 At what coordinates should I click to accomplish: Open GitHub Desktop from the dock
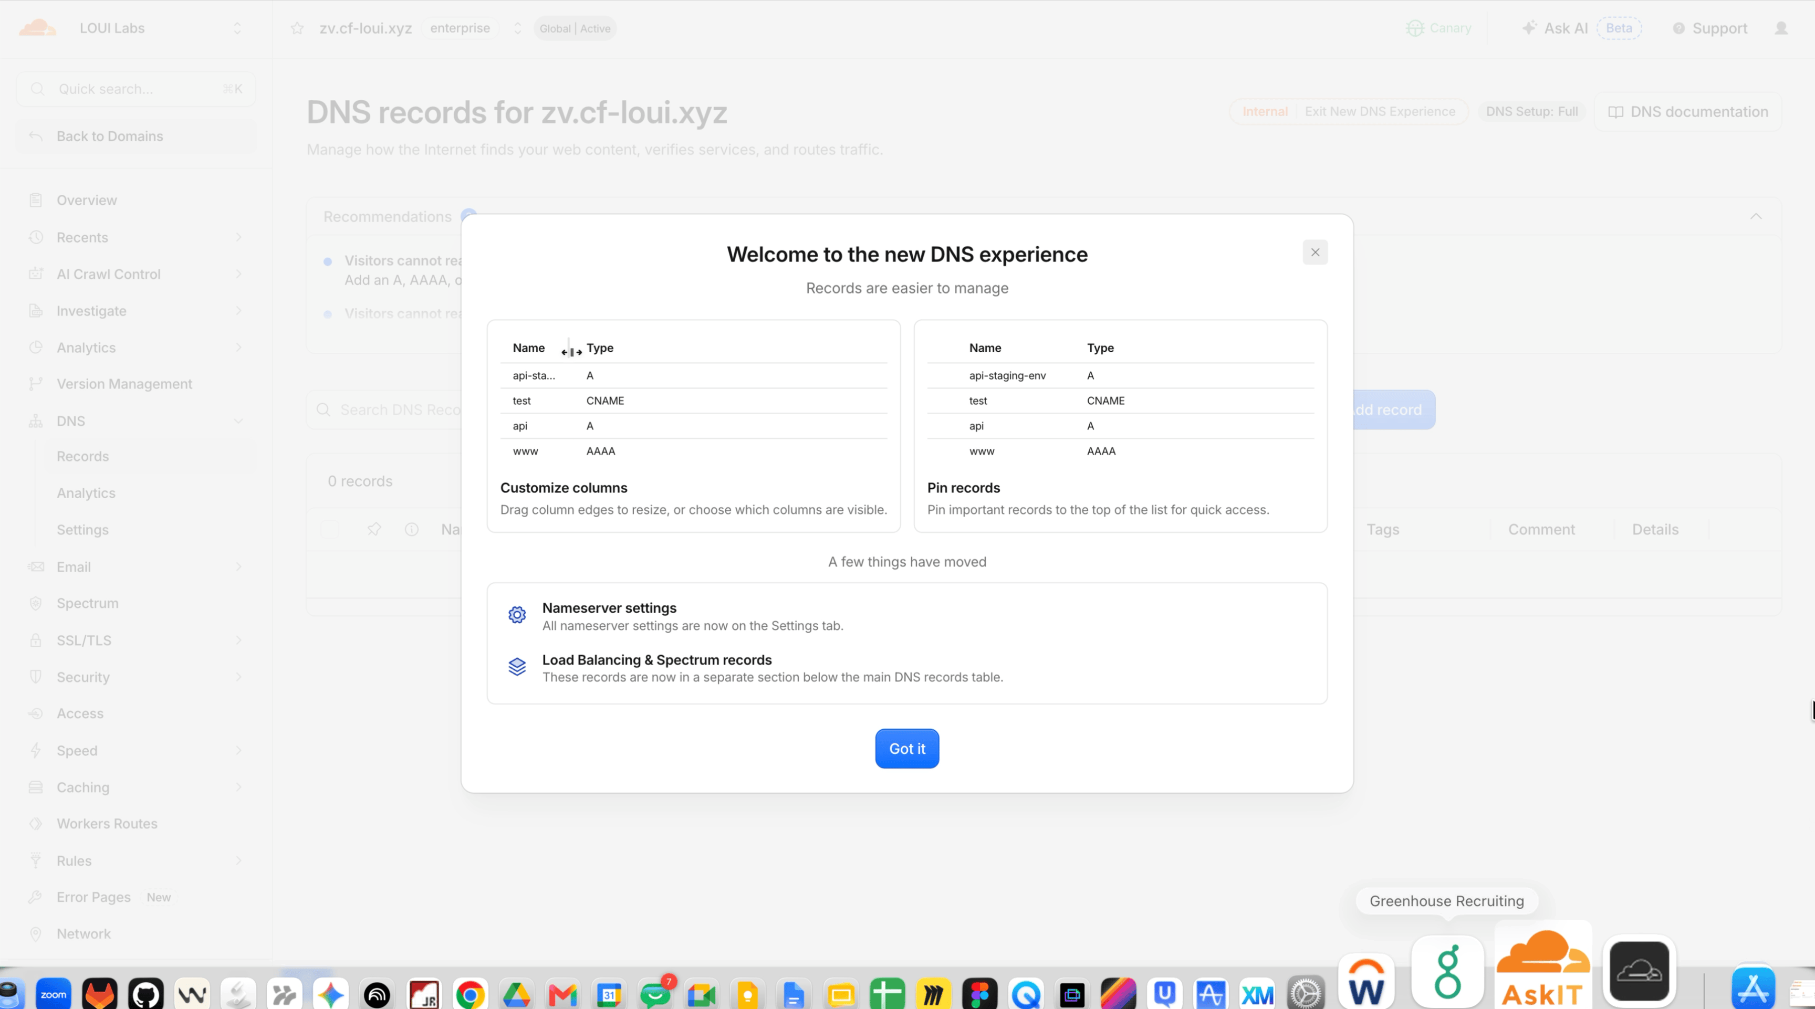tap(146, 993)
